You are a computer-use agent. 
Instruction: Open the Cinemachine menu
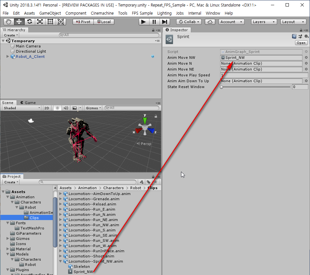[x=102, y=13]
